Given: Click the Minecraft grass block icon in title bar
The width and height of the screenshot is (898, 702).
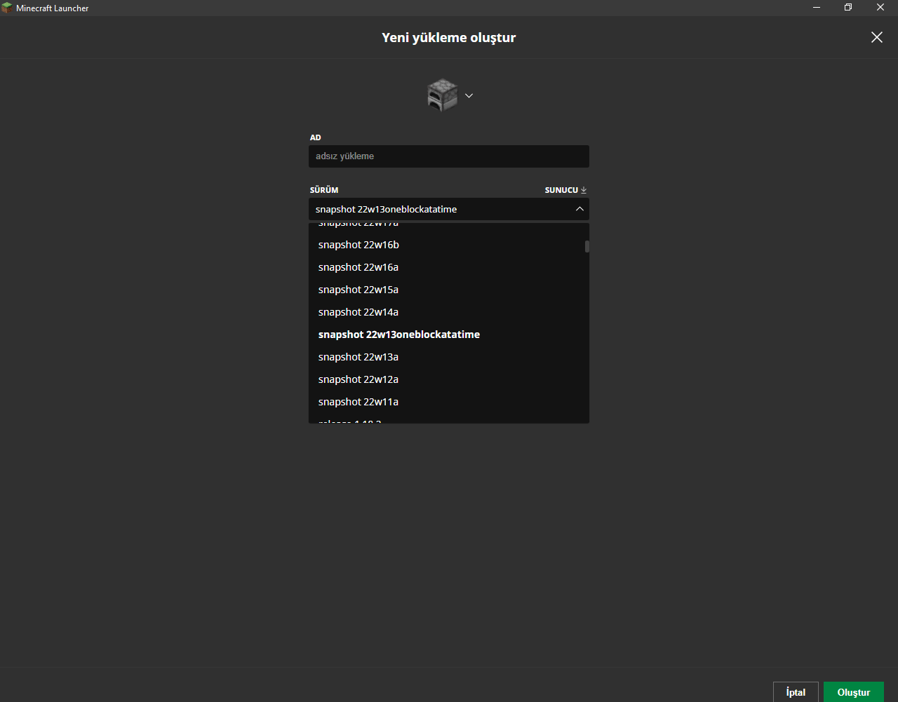Looking at the screenshot, I should pos(7,8).
